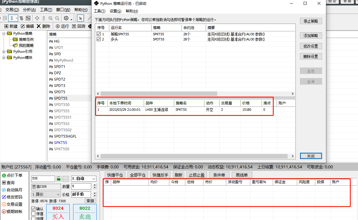The image size is (358, 220).
Task: Click the 数量 quantity up stepper arrow
Action: coord(95,185)
